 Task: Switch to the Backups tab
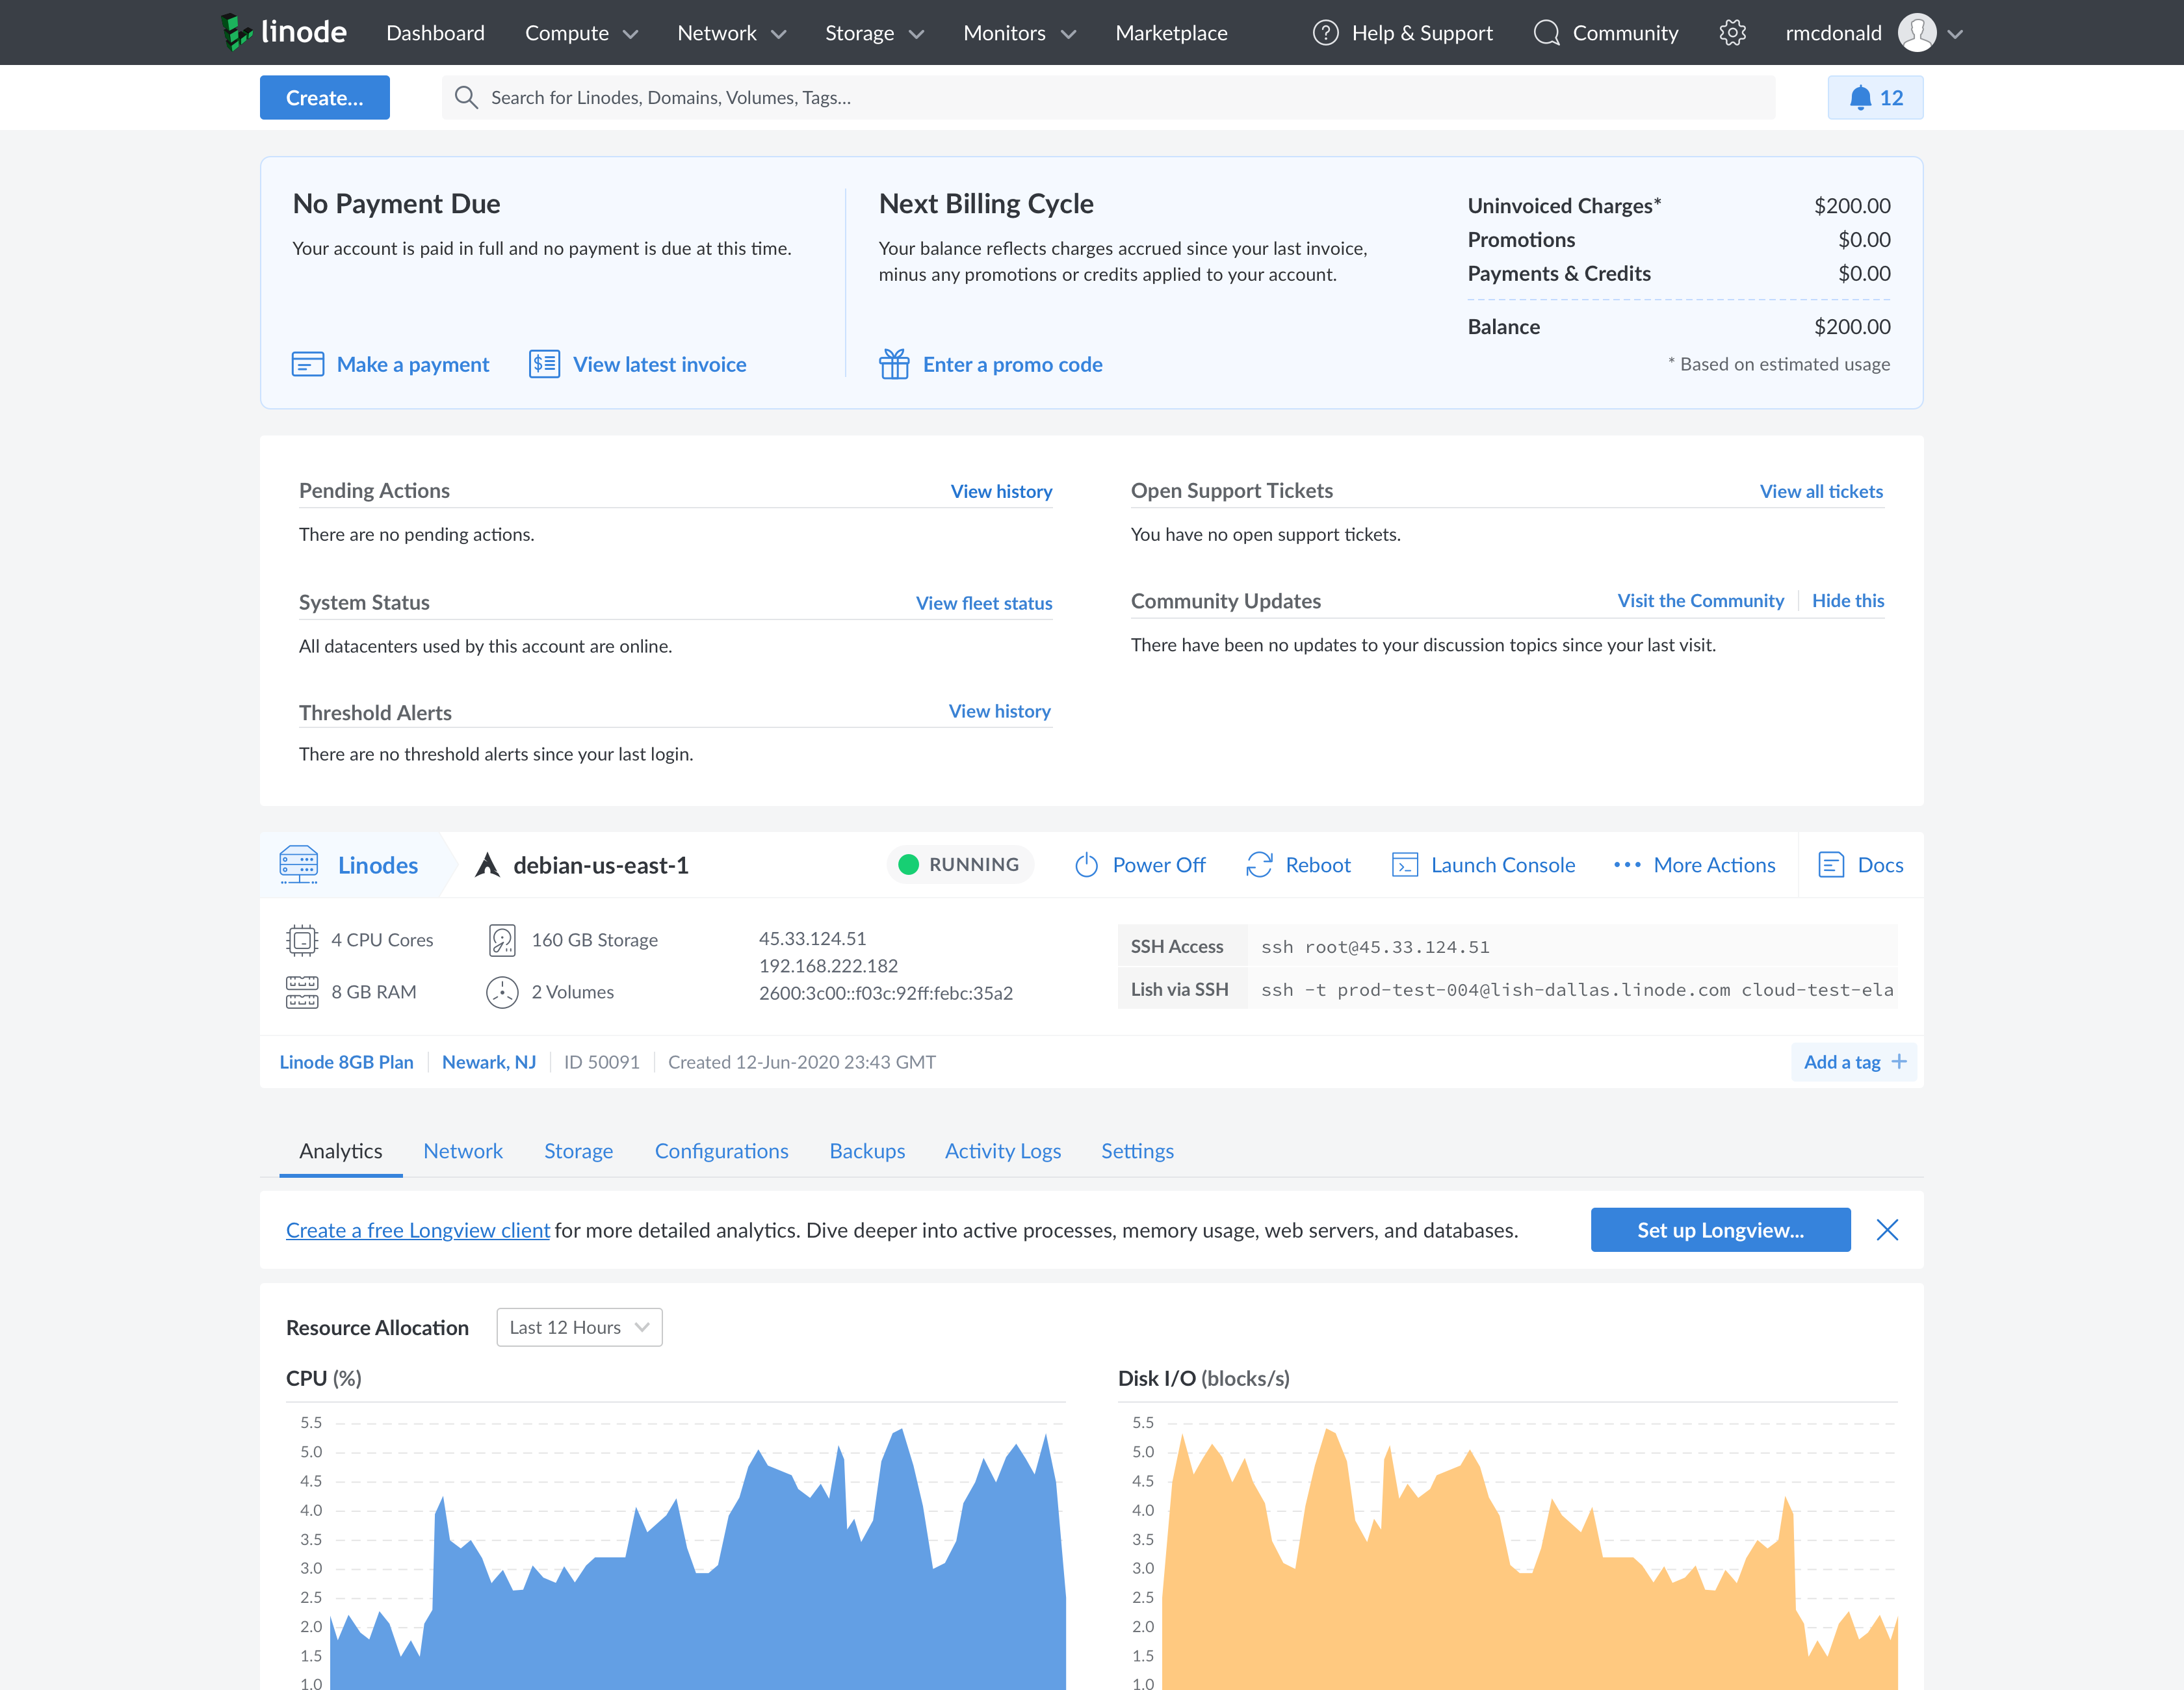coord(867,1151)
